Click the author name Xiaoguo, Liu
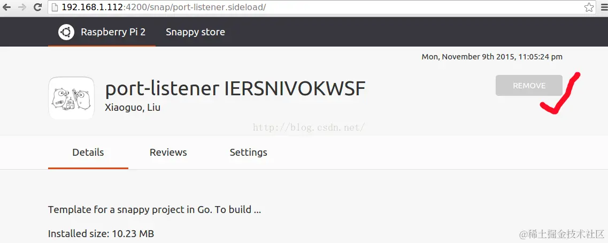 133,108
